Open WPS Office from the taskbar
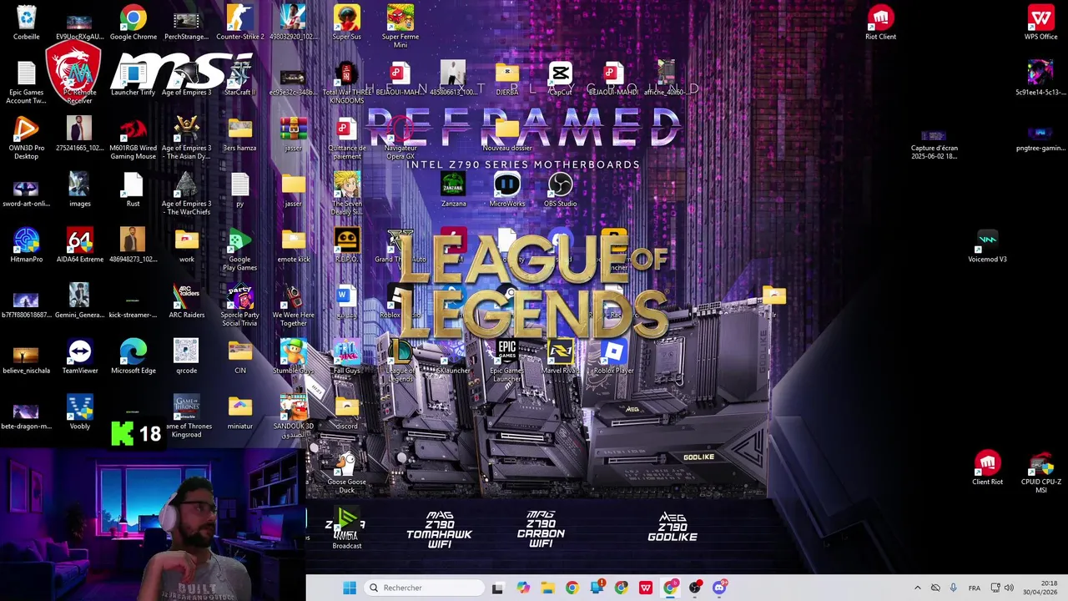Viewport: 1068px width, 601px height. pyautogui.click(x=646, y=588)
